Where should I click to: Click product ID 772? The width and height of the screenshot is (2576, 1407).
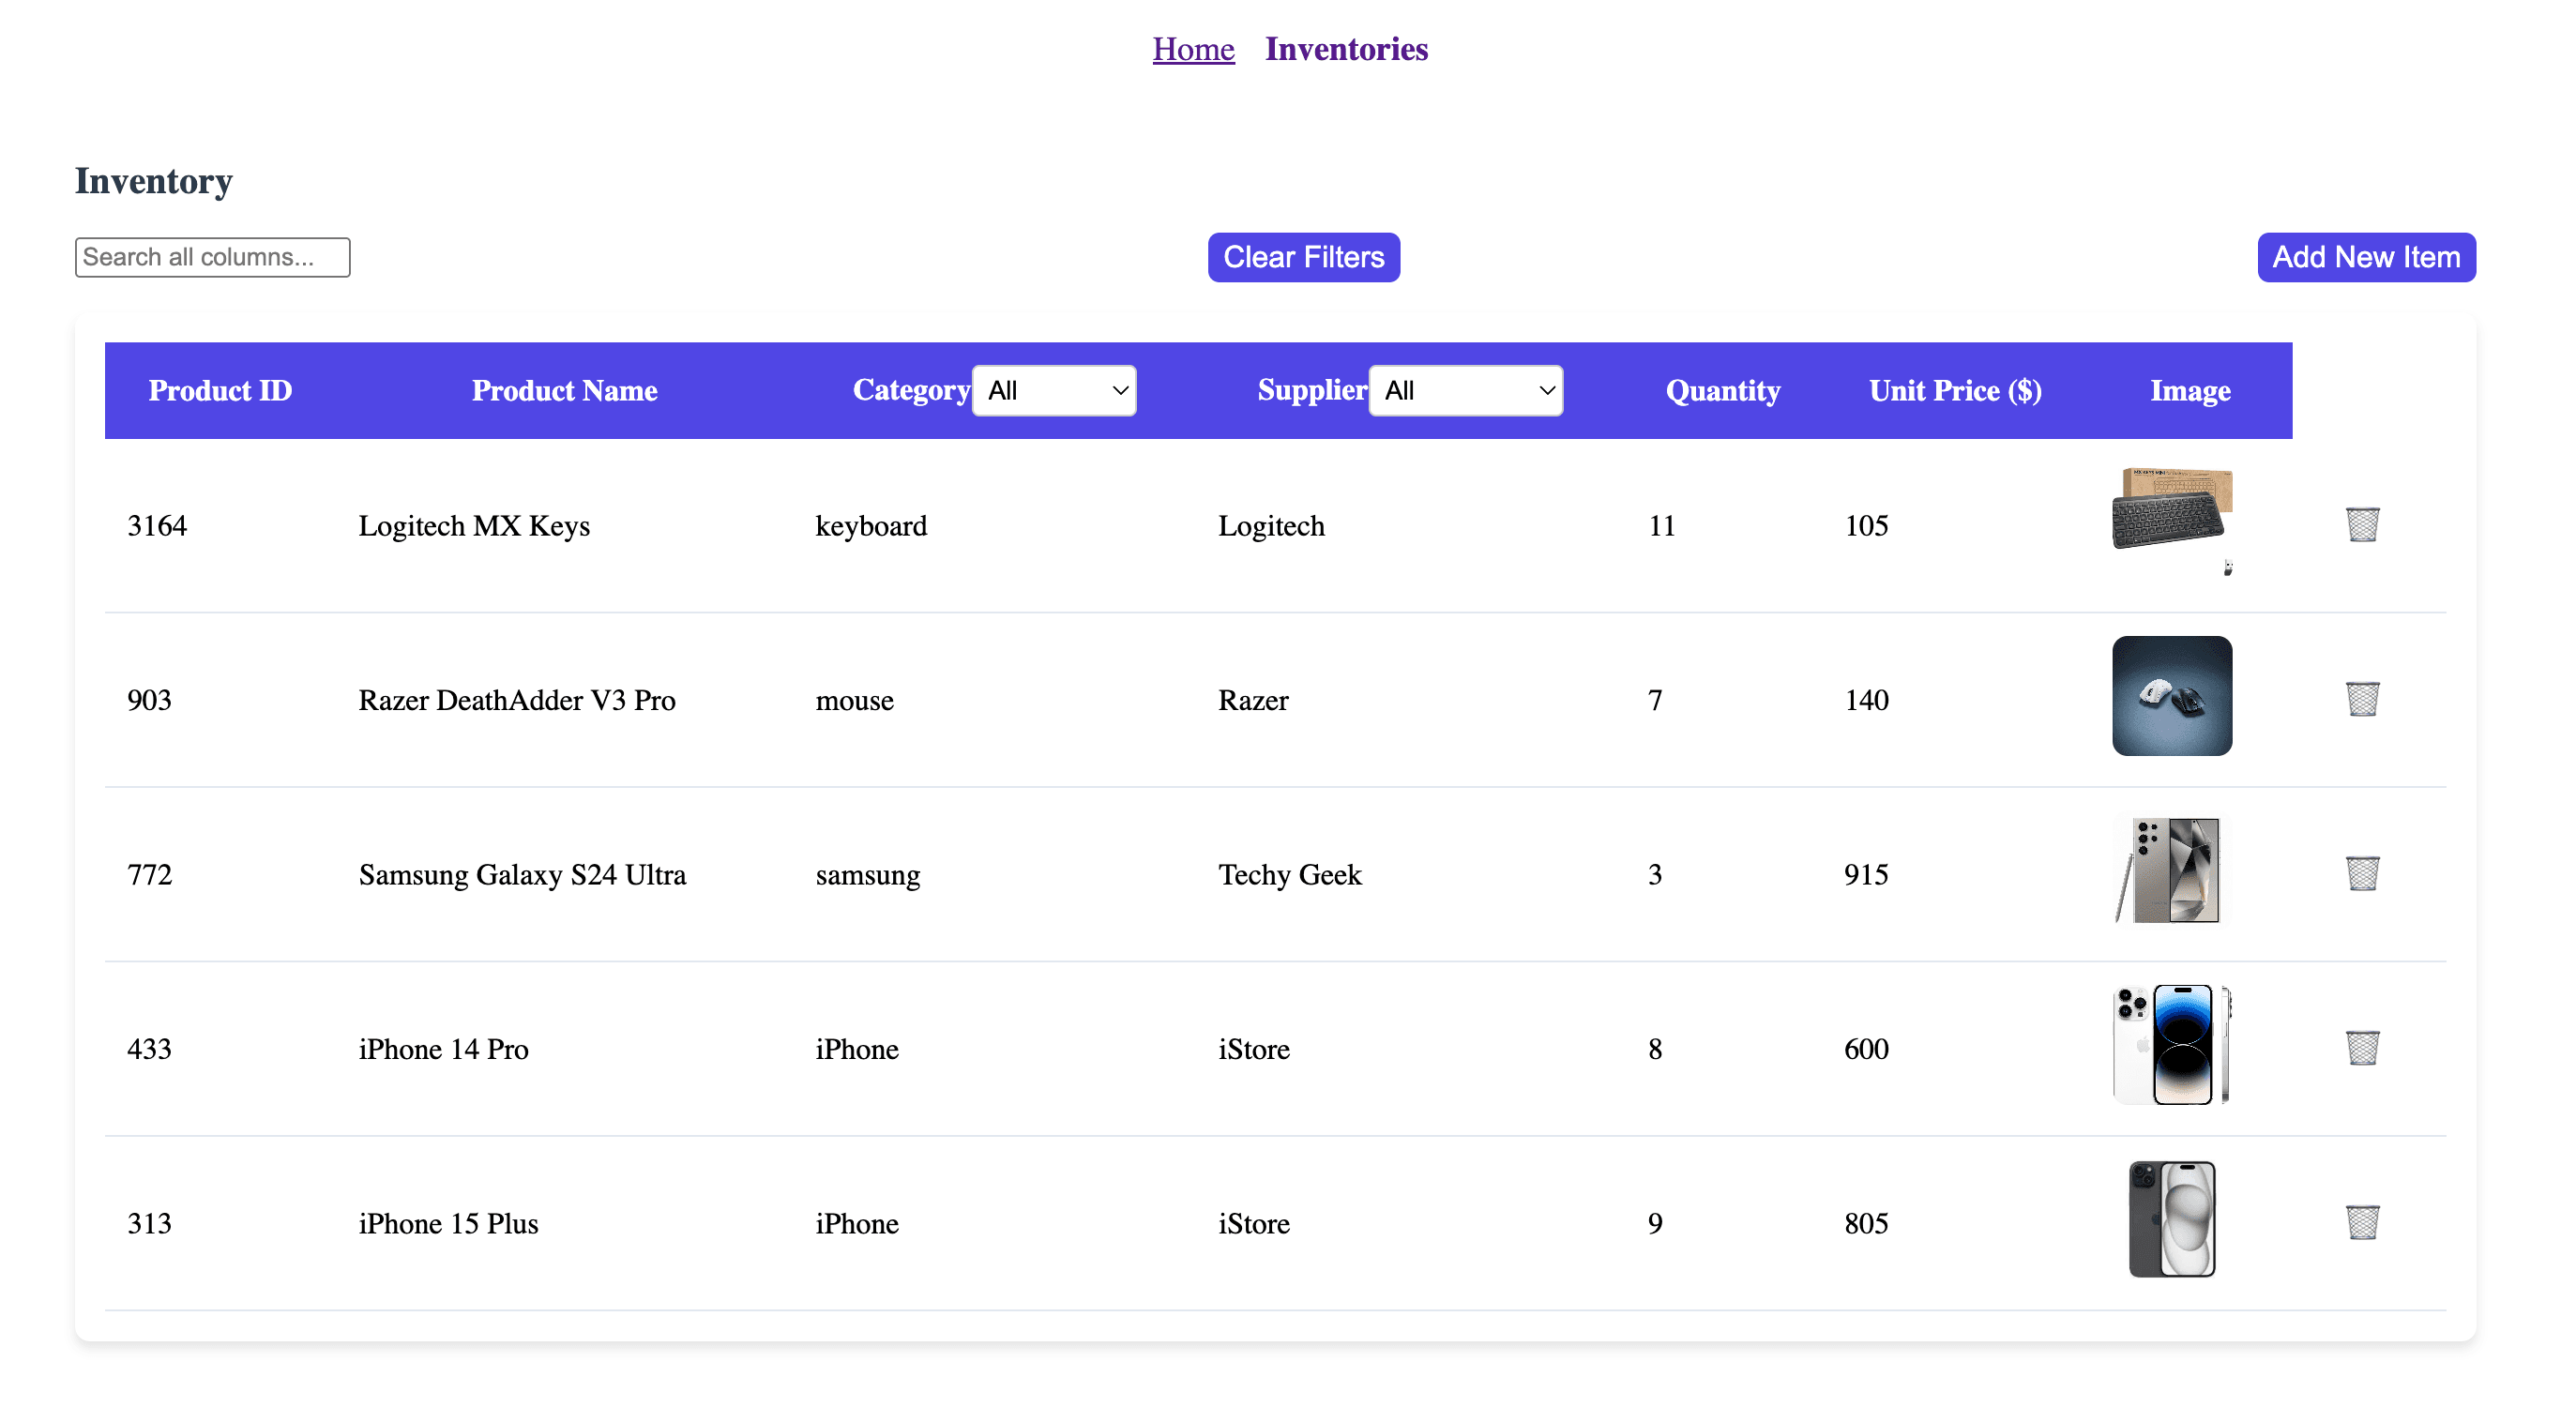[x=149, y=875]
